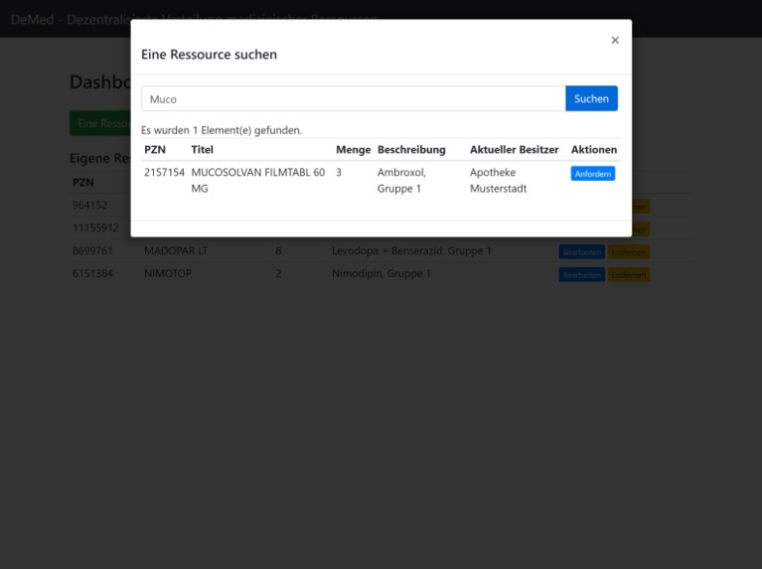Click the Beschreibung column header
The height and width of the screenshot is (569, 762).
point(411,150)
